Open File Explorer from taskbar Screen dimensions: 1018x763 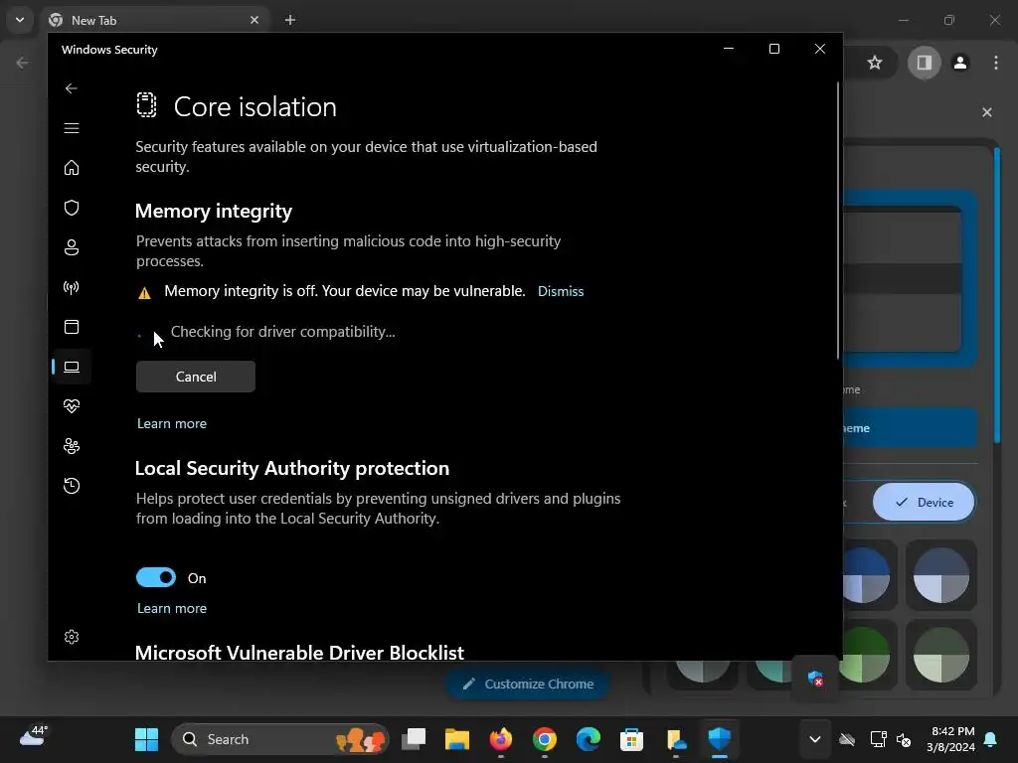pos(457,739)
